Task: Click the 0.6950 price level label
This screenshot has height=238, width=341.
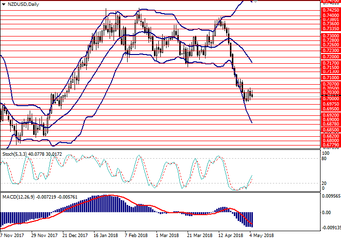Action: point(329,110)
